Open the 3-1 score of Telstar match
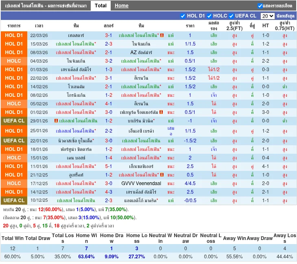The width and height of the screenshot is (297, 264). pyautogui.click(x=109, y=35)
